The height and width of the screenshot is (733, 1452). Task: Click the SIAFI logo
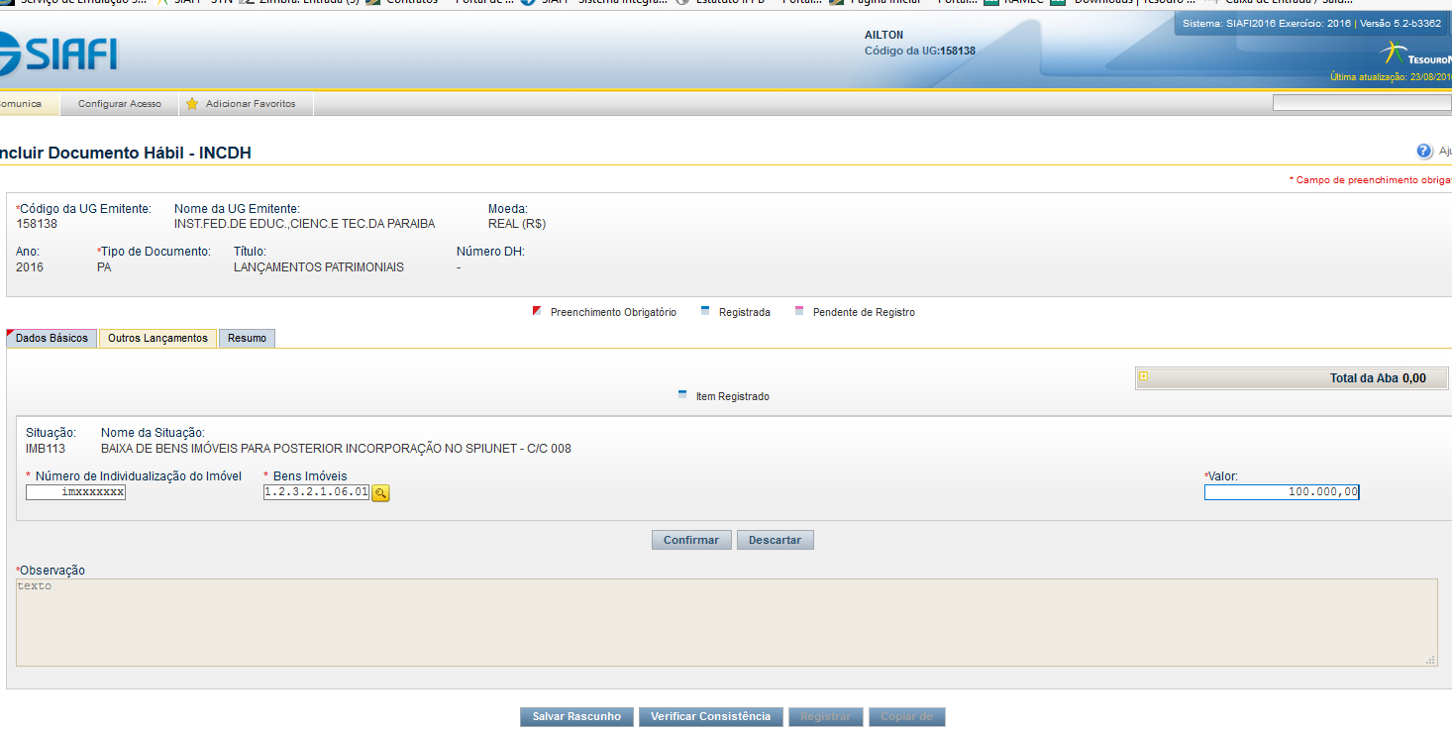[59, 53]
